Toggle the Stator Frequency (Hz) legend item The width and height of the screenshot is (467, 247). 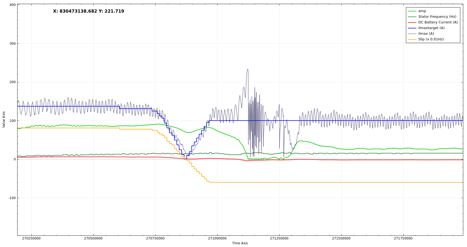[x=437, y=17]
